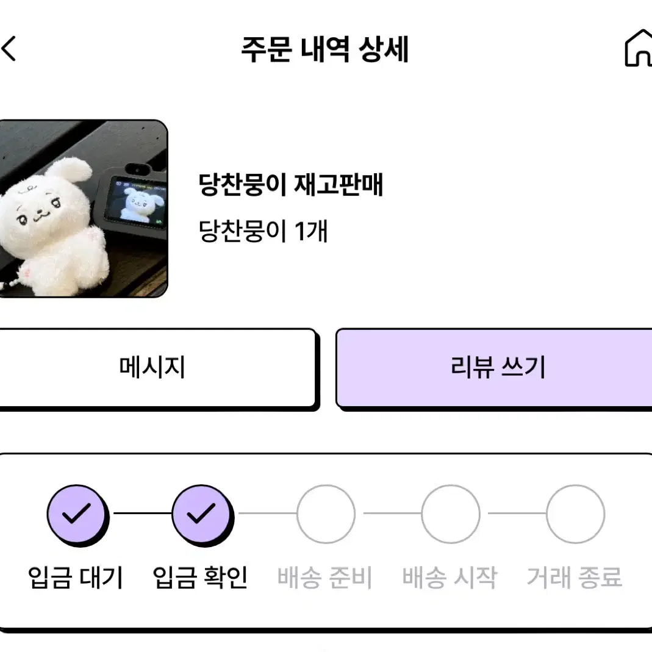Tap the 리뷰 쓰기 button
The image size is (652, 652).
click(x=494, y=368)
